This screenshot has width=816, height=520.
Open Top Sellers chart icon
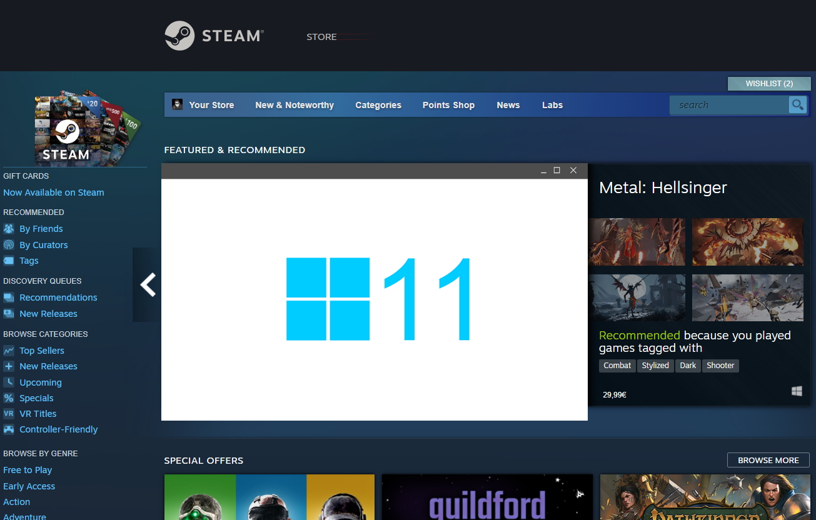[9, 351]
